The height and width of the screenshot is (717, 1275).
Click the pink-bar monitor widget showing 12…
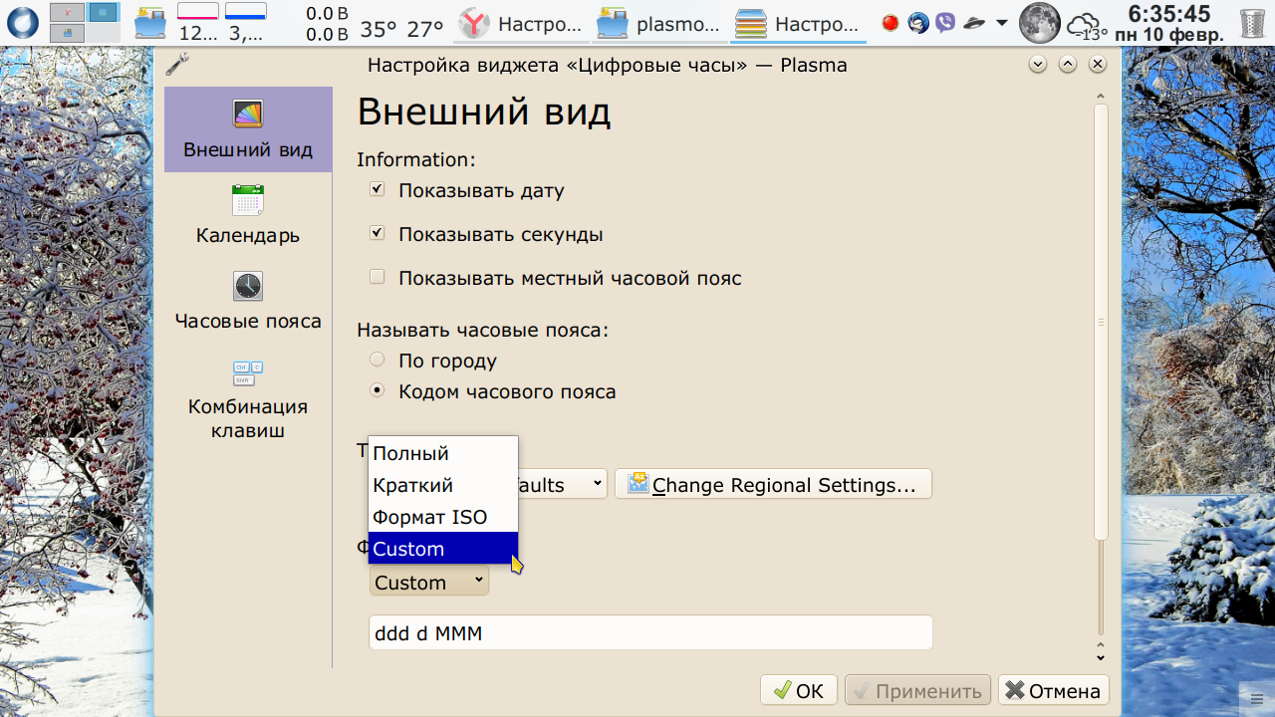(197, 23)
